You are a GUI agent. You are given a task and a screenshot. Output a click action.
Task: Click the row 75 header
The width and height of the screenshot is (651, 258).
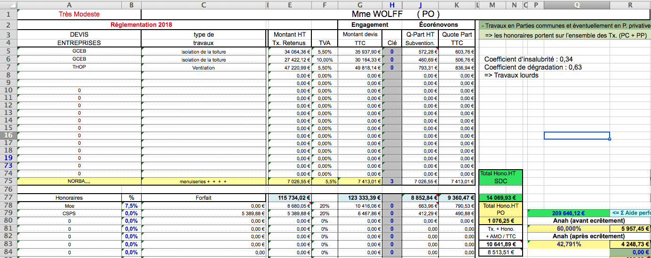pos(8,181)
